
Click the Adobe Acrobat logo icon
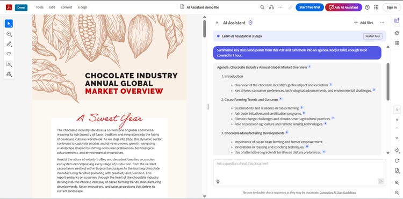pyautogui.click(x=9, y=8)
